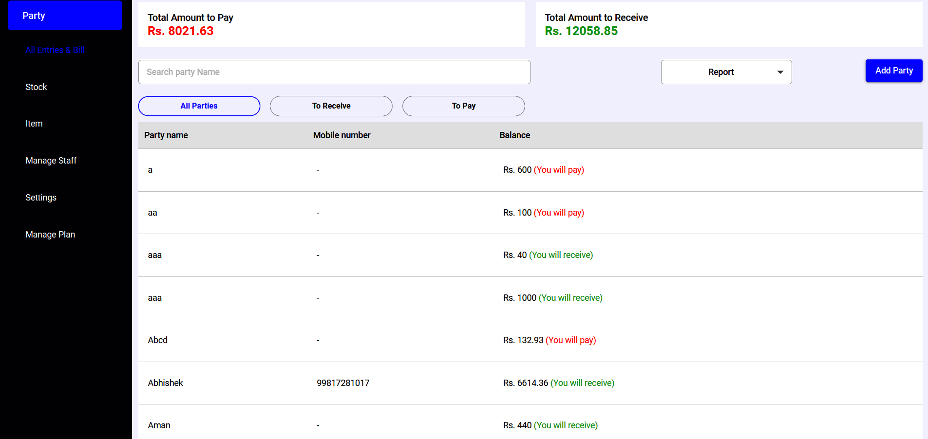Viewport: 928px width, 439px height.
Task: Switch to the To Receive tab
Action: click(331, 106)
